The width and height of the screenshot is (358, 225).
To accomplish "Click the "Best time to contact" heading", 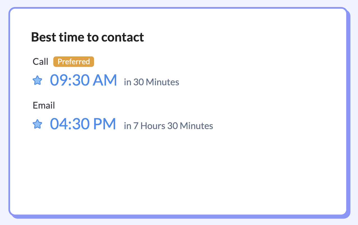I will pyautogui.click(x=88, y=37).
